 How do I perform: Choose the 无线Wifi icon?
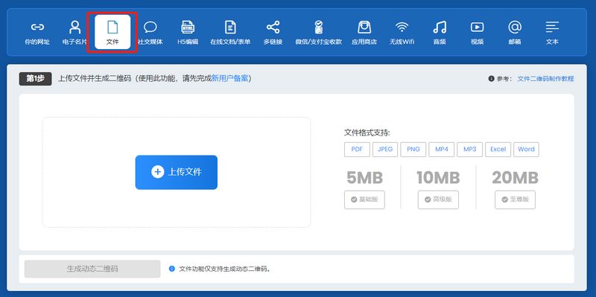[402, 27]
